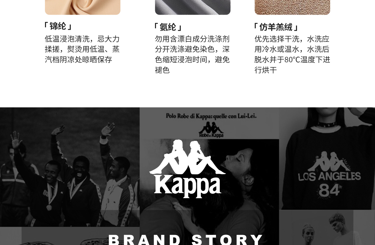Select the 仿羊羔绒 fleece fabric image
This screenshot has height=245, width=375.
[292, 7]
